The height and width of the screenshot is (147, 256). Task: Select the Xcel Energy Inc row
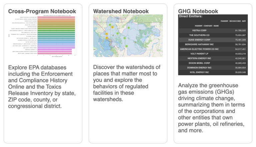213,72
